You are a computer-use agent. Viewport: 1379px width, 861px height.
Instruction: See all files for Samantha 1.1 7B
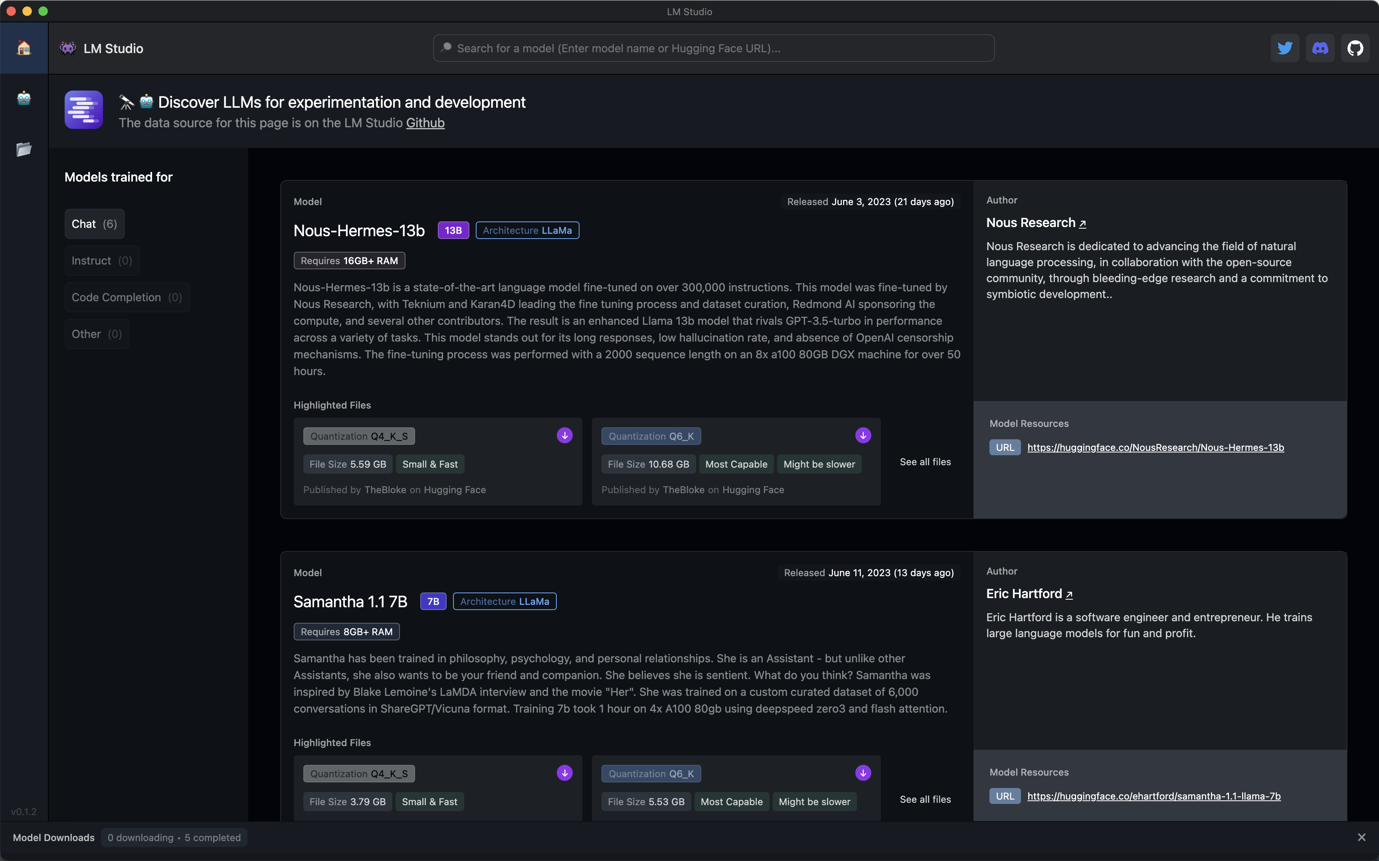coord(925,800)
